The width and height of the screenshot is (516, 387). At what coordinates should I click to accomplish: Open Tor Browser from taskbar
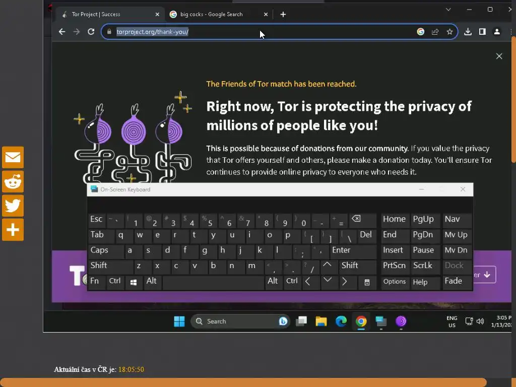pyautogui.click(x=401, y=321)
